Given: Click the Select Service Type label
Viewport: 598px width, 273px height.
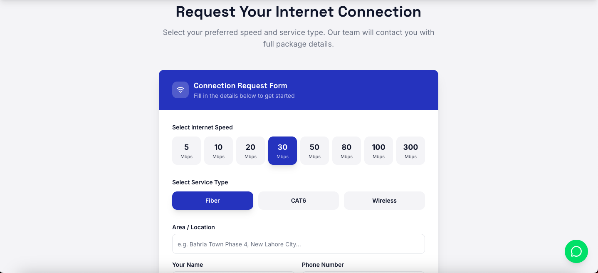Looking at the screenshot, I should [200, 182].
